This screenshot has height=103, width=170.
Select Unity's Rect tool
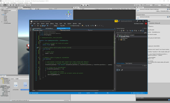[13, 5]
